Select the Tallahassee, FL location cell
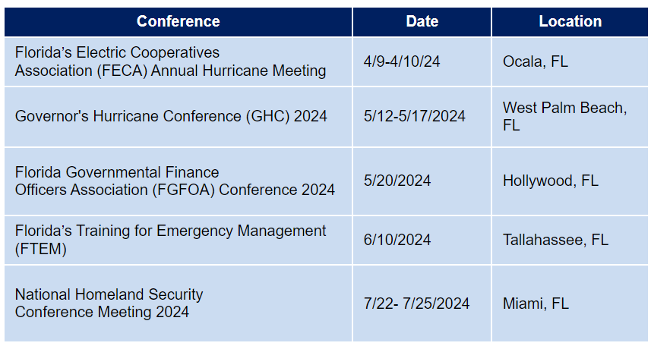651x346 pixels. [x=555, y=240]
